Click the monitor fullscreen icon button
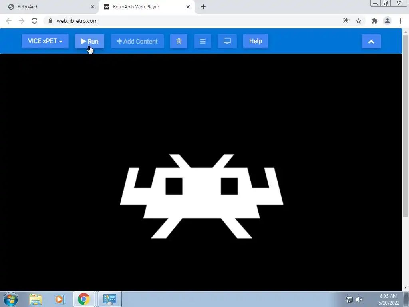 tap(227, 41)
